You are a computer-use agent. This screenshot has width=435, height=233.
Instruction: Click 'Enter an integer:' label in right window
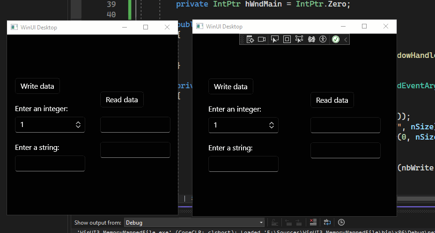click(235, 109)
